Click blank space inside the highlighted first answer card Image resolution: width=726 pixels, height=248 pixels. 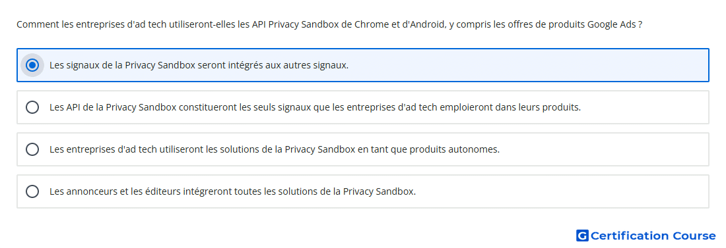528,65
